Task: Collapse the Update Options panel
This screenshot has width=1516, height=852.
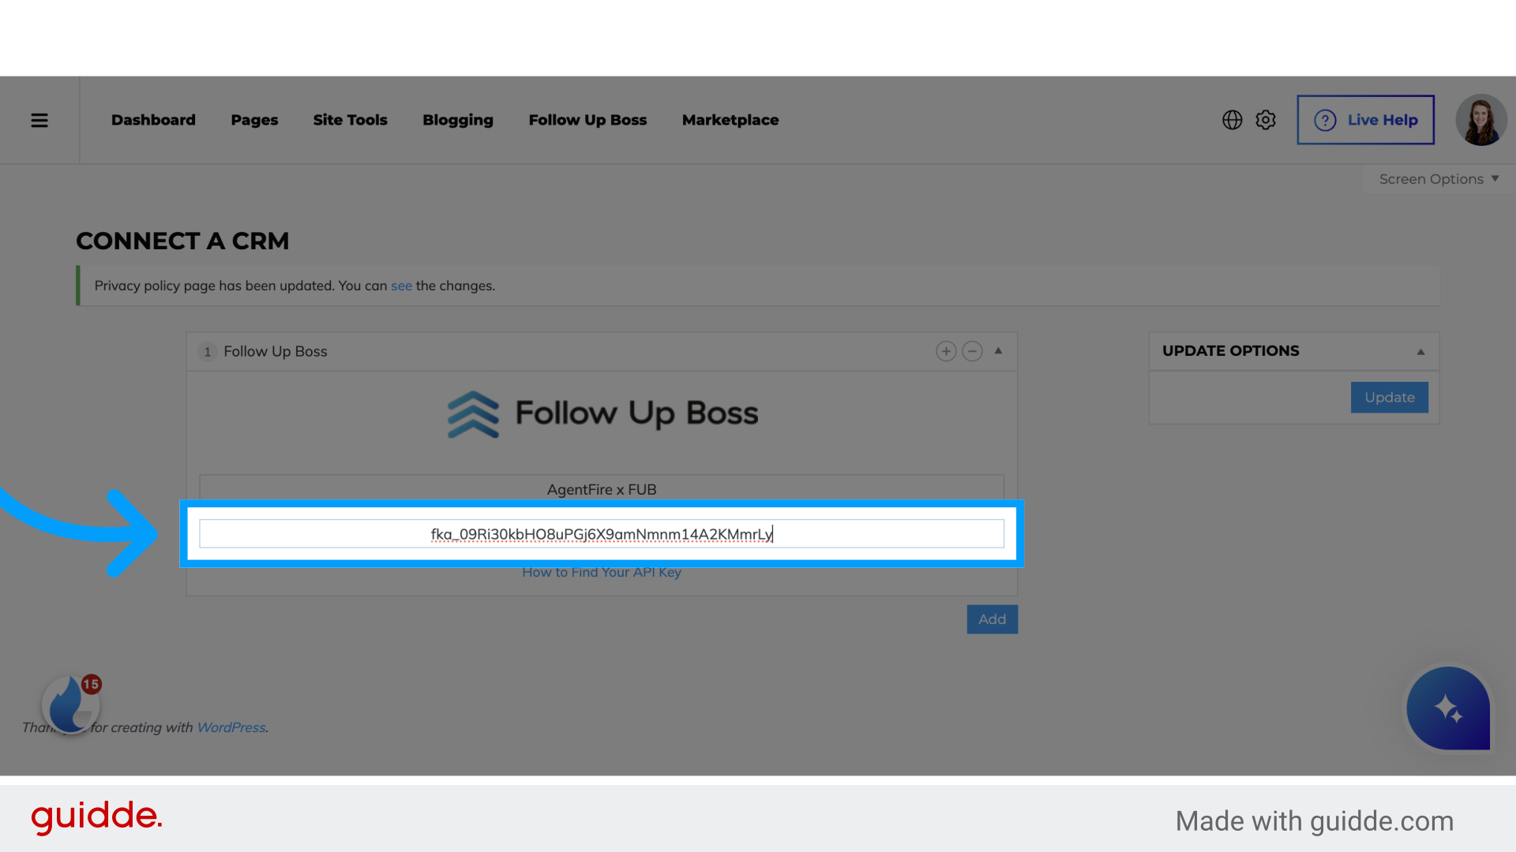Action: [x=1420, y=352]
